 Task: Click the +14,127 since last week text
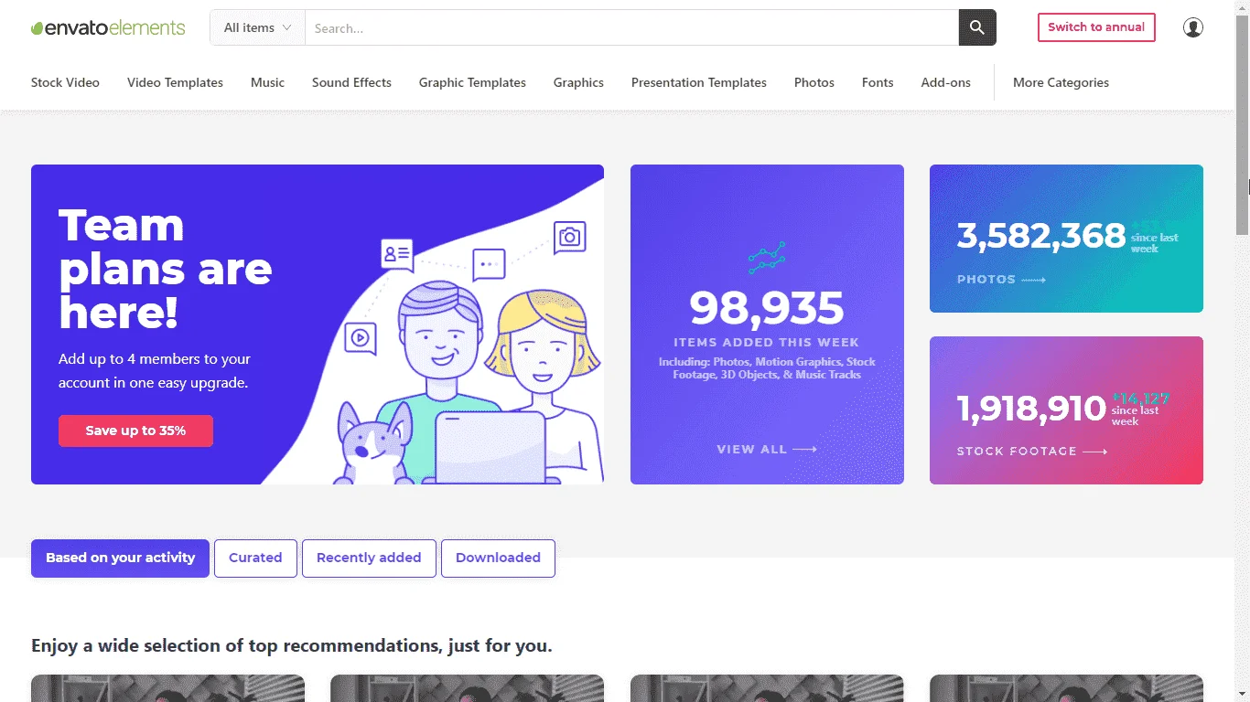click(x=1140, y=409)
